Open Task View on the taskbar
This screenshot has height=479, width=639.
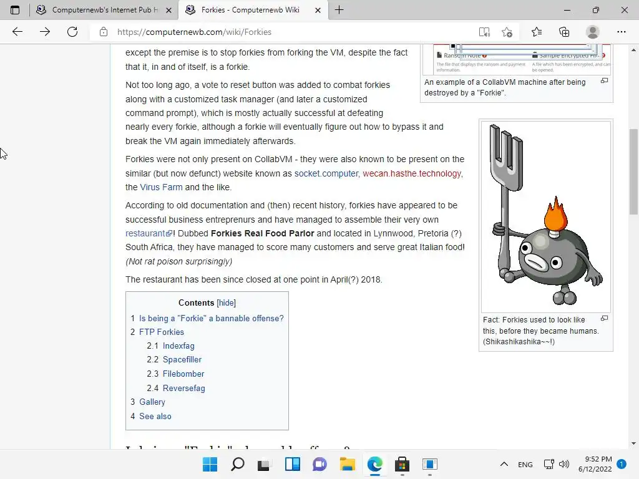264,464
